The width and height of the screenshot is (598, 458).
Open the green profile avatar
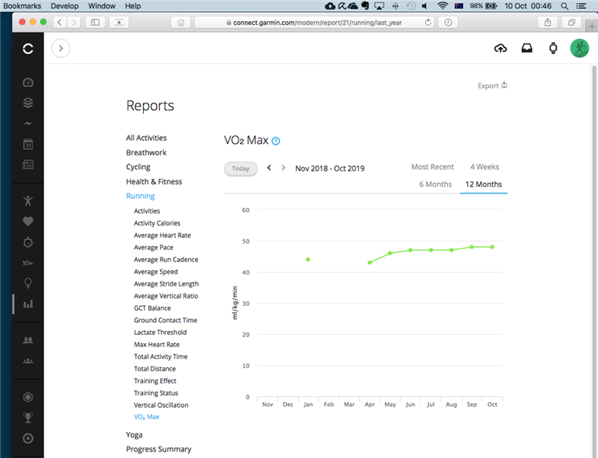coord(579,49)
